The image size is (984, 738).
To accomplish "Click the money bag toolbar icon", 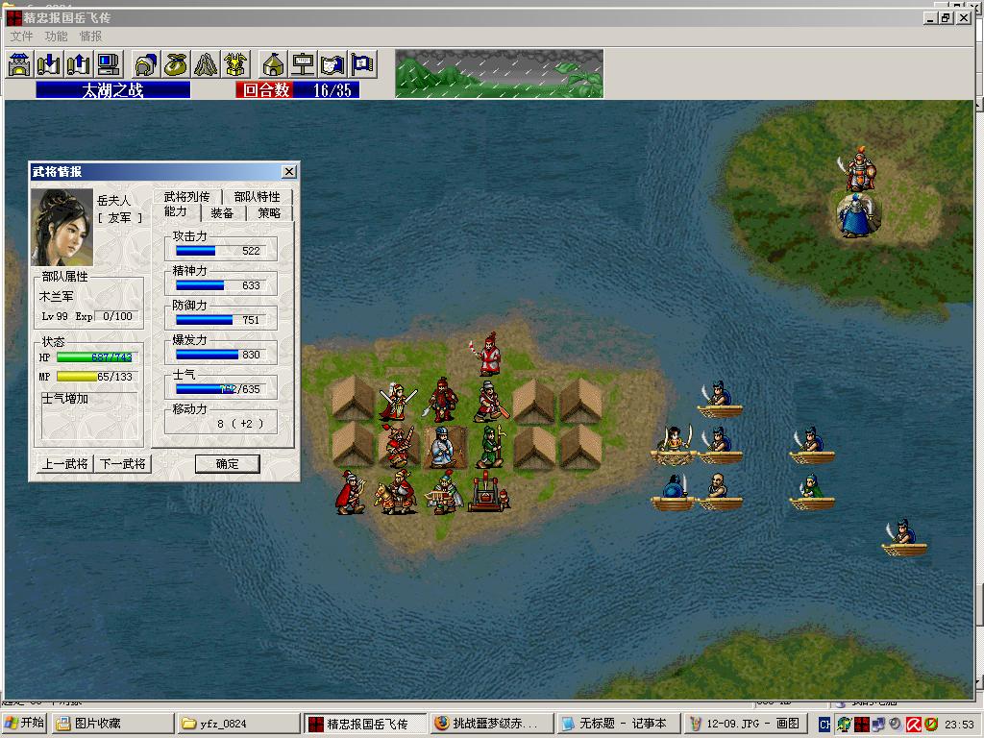I will coord(177,64).
